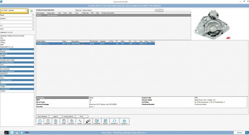Click the Print button
The image size is (249, 135).
81,117
